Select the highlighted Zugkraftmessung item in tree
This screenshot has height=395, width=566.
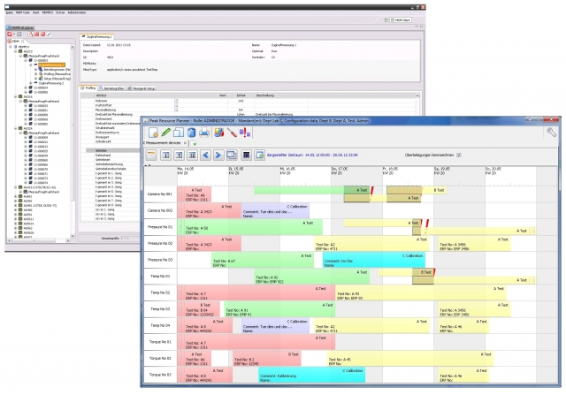click(51, 65)
